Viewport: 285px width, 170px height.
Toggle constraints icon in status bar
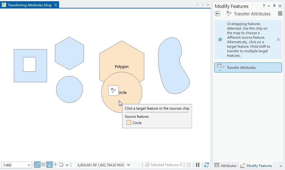pos(49,165)
